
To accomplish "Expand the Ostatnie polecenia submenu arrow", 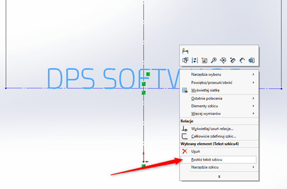I will (x=253, y=98).
